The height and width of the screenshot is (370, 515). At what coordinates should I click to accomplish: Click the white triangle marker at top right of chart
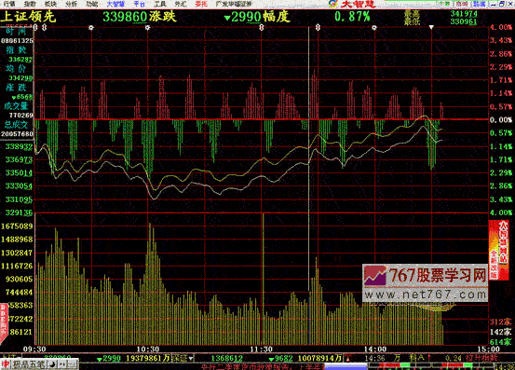(x=431, y=27)
